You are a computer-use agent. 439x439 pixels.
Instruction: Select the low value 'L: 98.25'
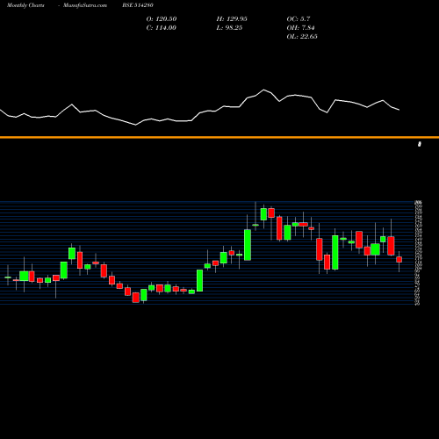(229, 28)
